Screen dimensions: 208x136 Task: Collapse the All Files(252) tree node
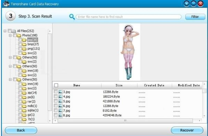[5, 31]
